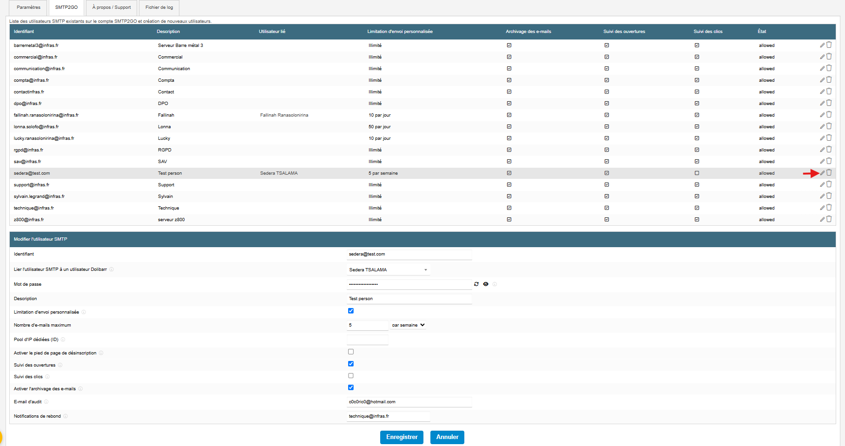Open the Sedera TSALAMA linked user dropdown
The image size is (845, 446).
[389, 269]
